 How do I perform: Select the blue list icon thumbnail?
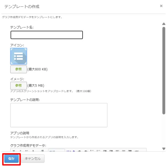point(18,56)
